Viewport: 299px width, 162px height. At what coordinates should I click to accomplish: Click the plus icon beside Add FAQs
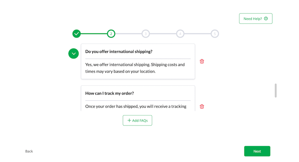pos(129,120)
